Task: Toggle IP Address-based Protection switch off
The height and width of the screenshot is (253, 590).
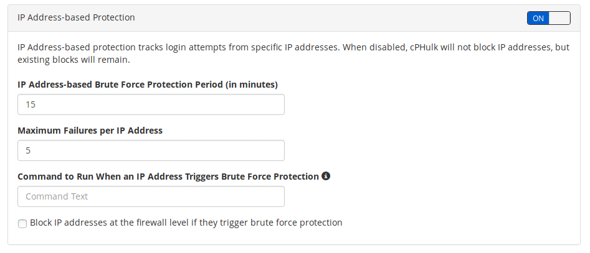Action: click(549, 18)
